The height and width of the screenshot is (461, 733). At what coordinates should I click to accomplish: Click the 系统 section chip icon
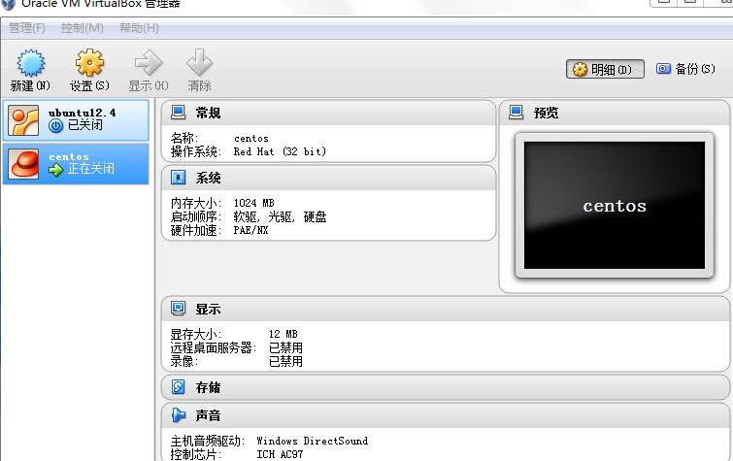point(178,178)
